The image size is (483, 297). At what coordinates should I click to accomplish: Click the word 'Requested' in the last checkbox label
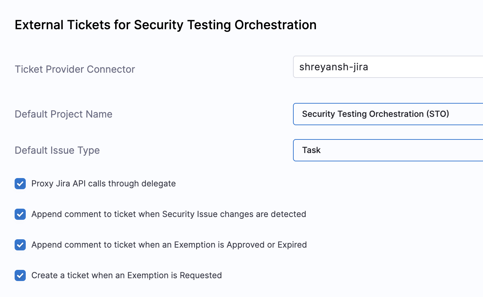201,275
